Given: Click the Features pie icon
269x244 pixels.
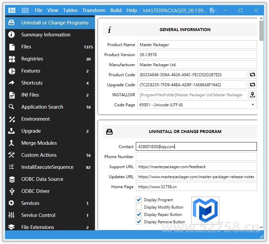Looking at the screenshot, I should [12, 71].
